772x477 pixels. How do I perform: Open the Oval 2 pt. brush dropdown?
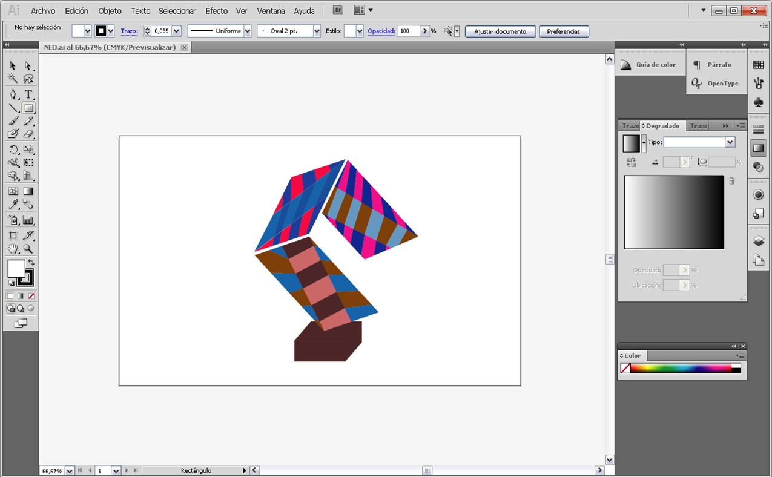click(316, 31)
